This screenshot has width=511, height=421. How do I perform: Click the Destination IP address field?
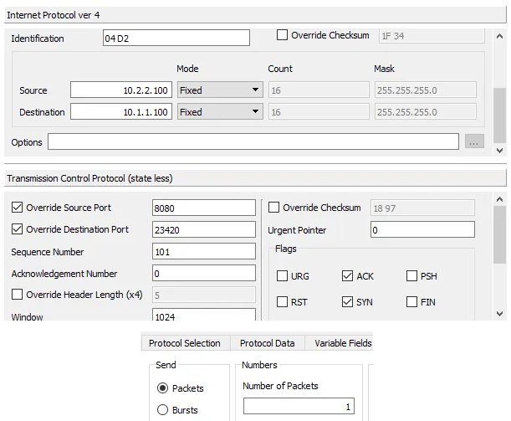point(121,112)
